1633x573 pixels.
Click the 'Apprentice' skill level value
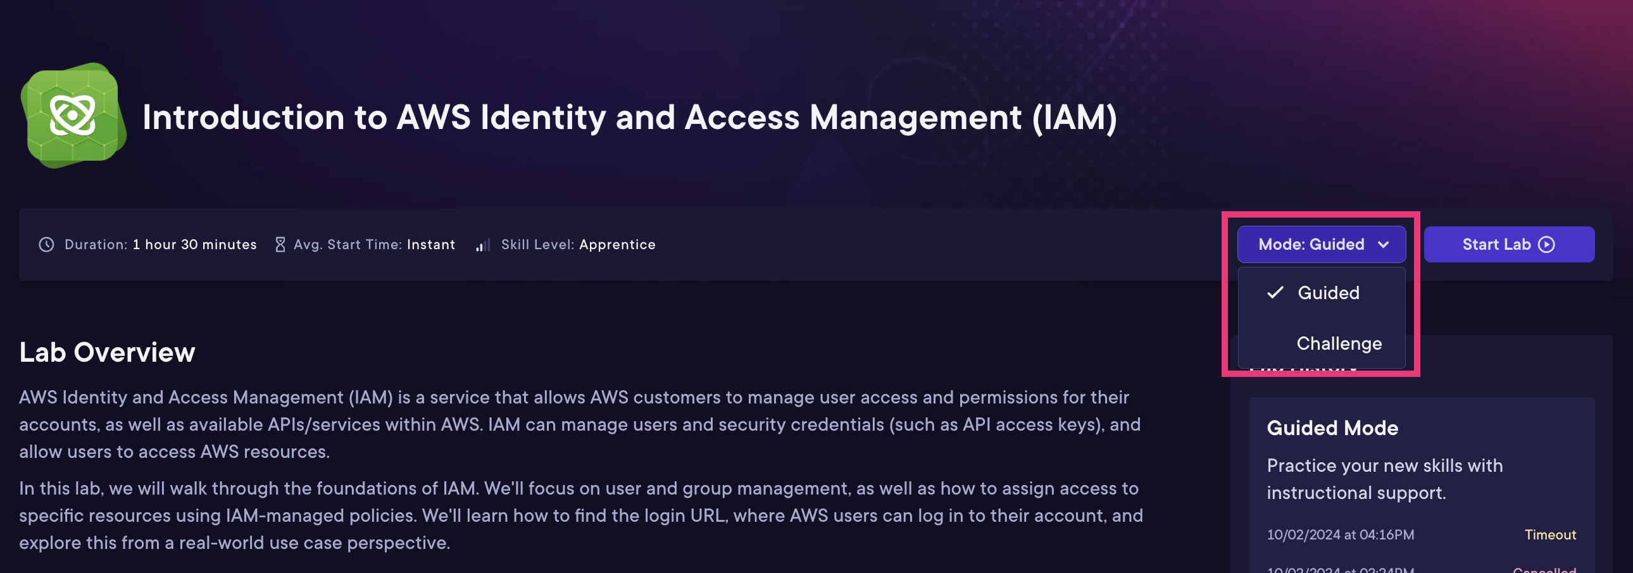click(x=618, y=244)
